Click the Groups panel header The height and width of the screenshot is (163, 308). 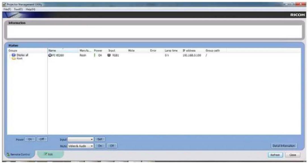pyautogui.click(x=27, y=51)
